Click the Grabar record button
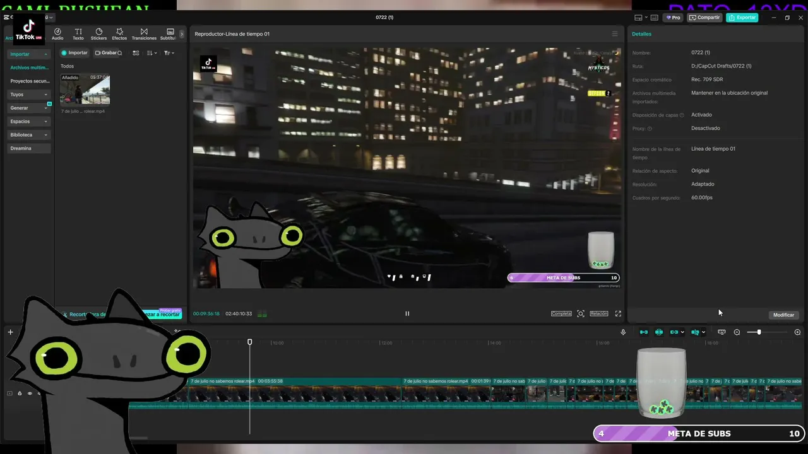 tap(105, 53)
